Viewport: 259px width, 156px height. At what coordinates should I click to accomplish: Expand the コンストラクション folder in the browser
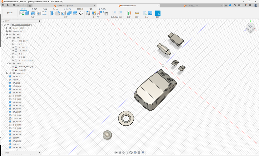pyautogui.click(x=7, y=73)
